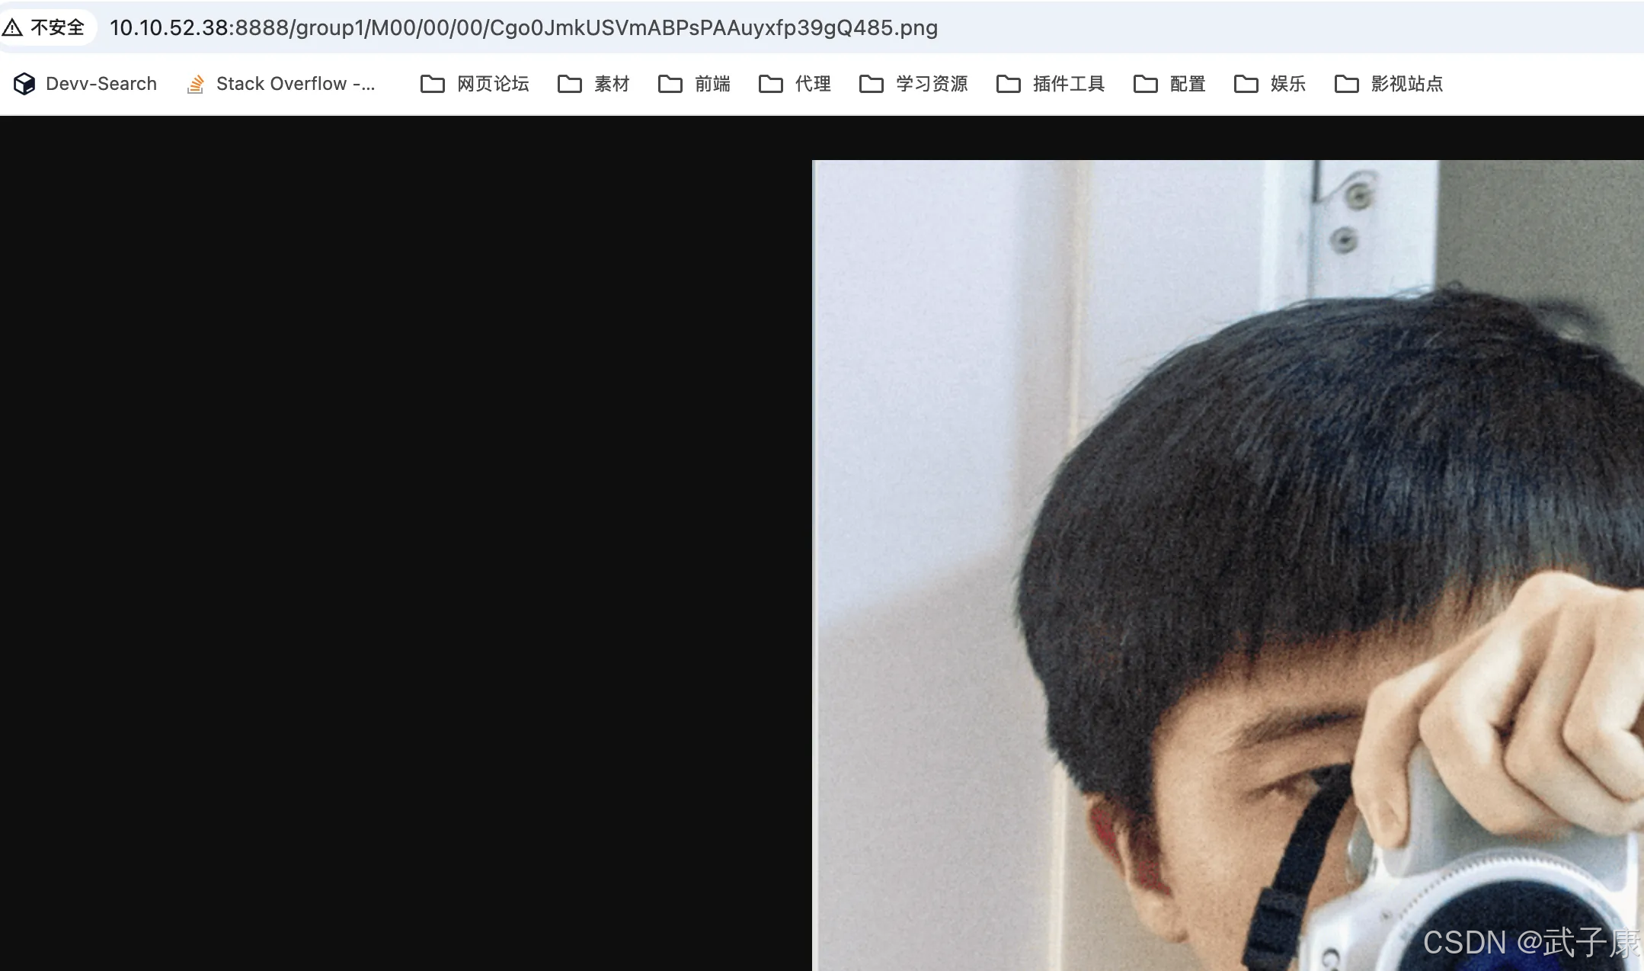Open the Devv-Search bookmark icon

tap(24, 84)
